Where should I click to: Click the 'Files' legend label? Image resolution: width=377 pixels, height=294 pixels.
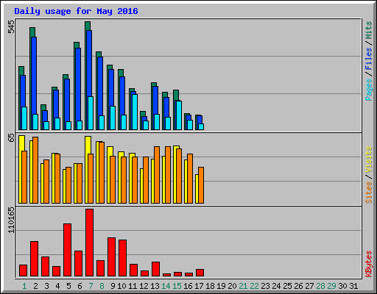coord(369,59)
